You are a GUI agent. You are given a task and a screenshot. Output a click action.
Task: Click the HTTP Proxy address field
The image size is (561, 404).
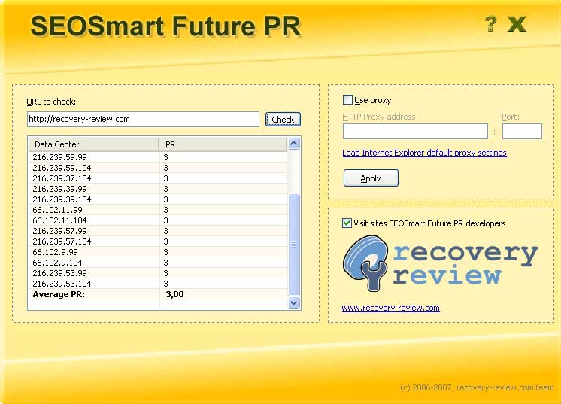click(x=415, y=132)
